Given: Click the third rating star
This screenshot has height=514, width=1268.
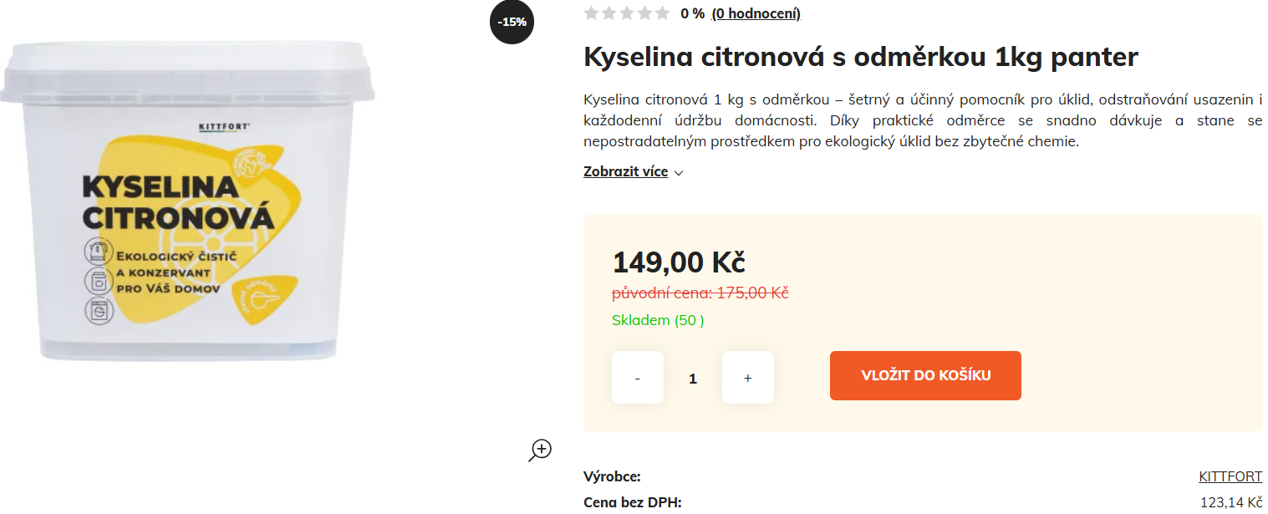Looking at the screenshot, I should [627, 13].
